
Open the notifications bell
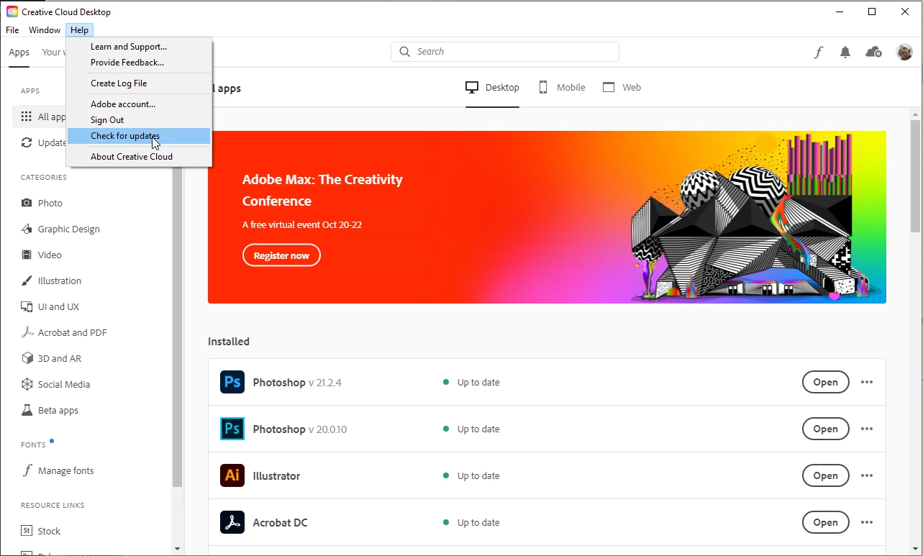pos(845,52)
